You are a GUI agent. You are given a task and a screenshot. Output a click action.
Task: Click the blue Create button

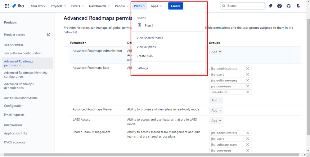pyautogui.click(x=176, y=6)
